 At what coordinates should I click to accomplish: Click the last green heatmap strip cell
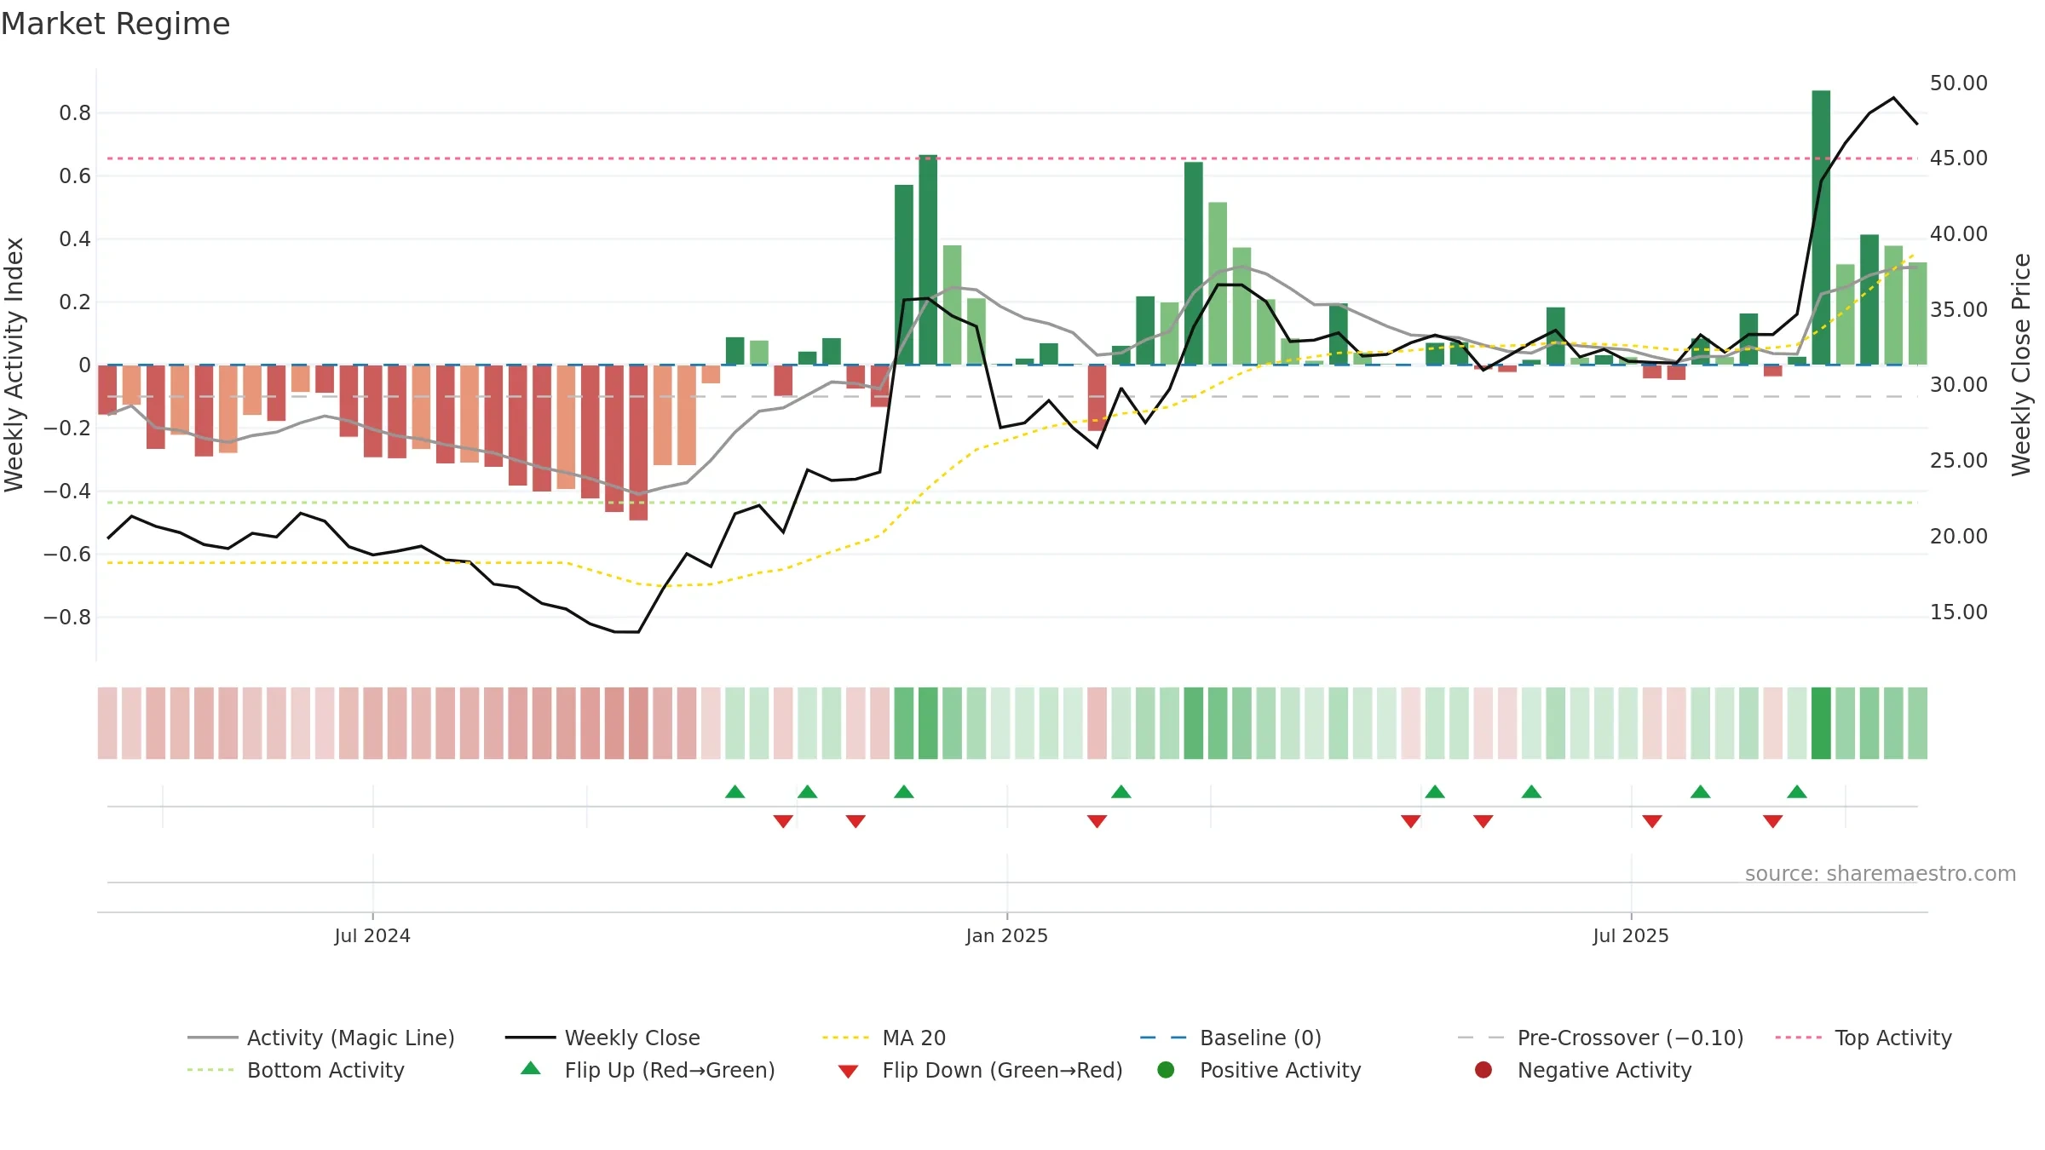(x=1917, y=723)
